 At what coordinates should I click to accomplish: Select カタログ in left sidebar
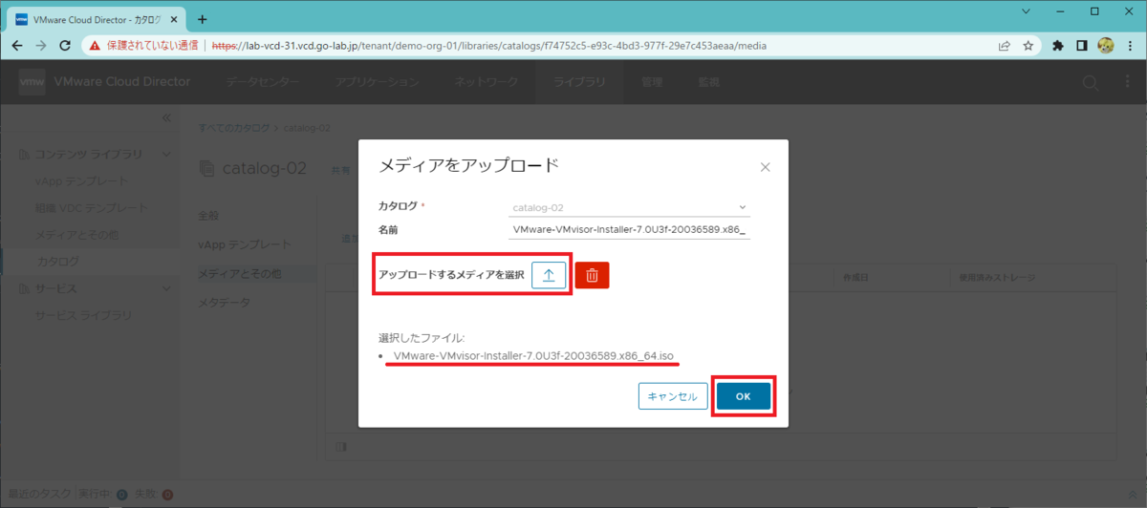[x=58, y=261]
